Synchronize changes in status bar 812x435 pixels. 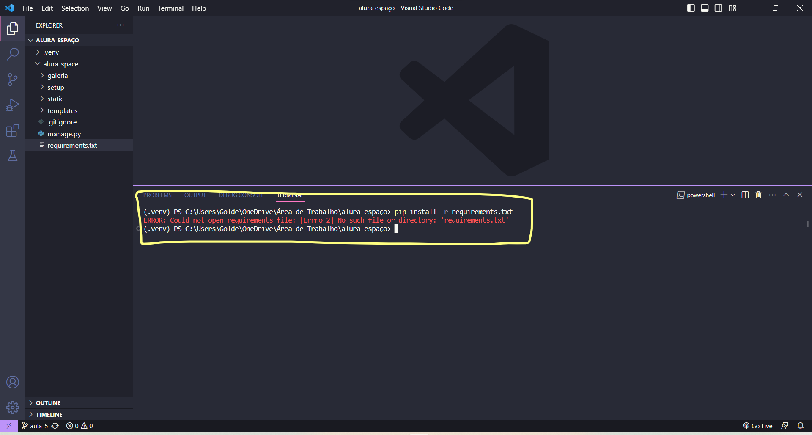pos(55,426)
